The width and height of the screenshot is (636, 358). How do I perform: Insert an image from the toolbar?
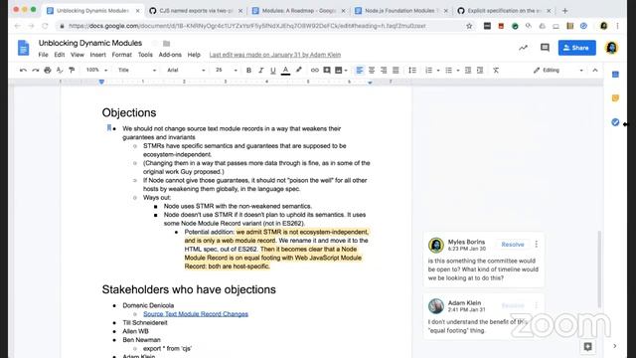pos(339,71)
